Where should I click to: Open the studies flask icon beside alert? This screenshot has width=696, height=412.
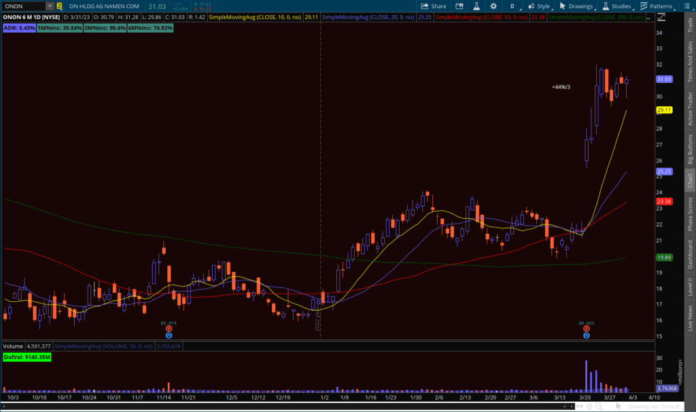click(476, 6)
